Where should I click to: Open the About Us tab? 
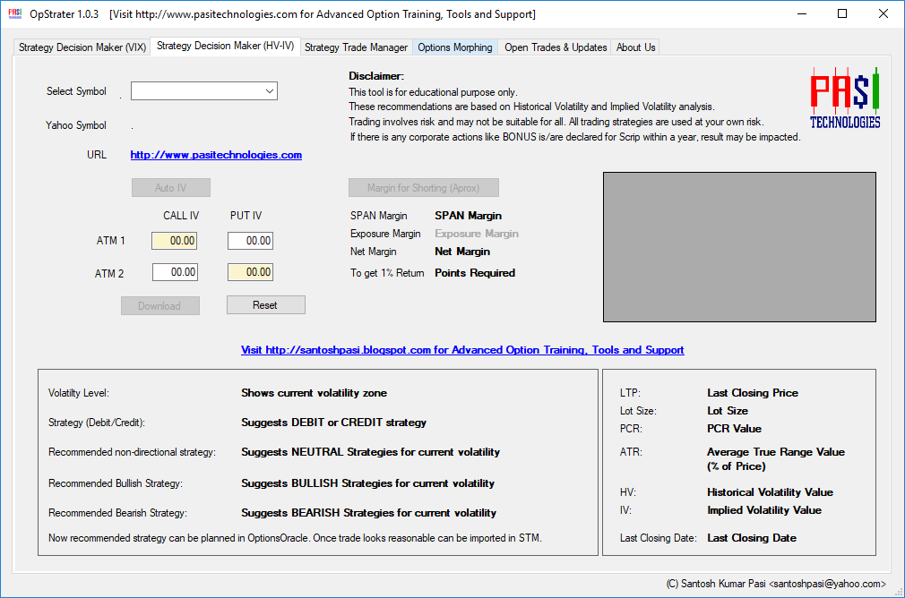635,47
